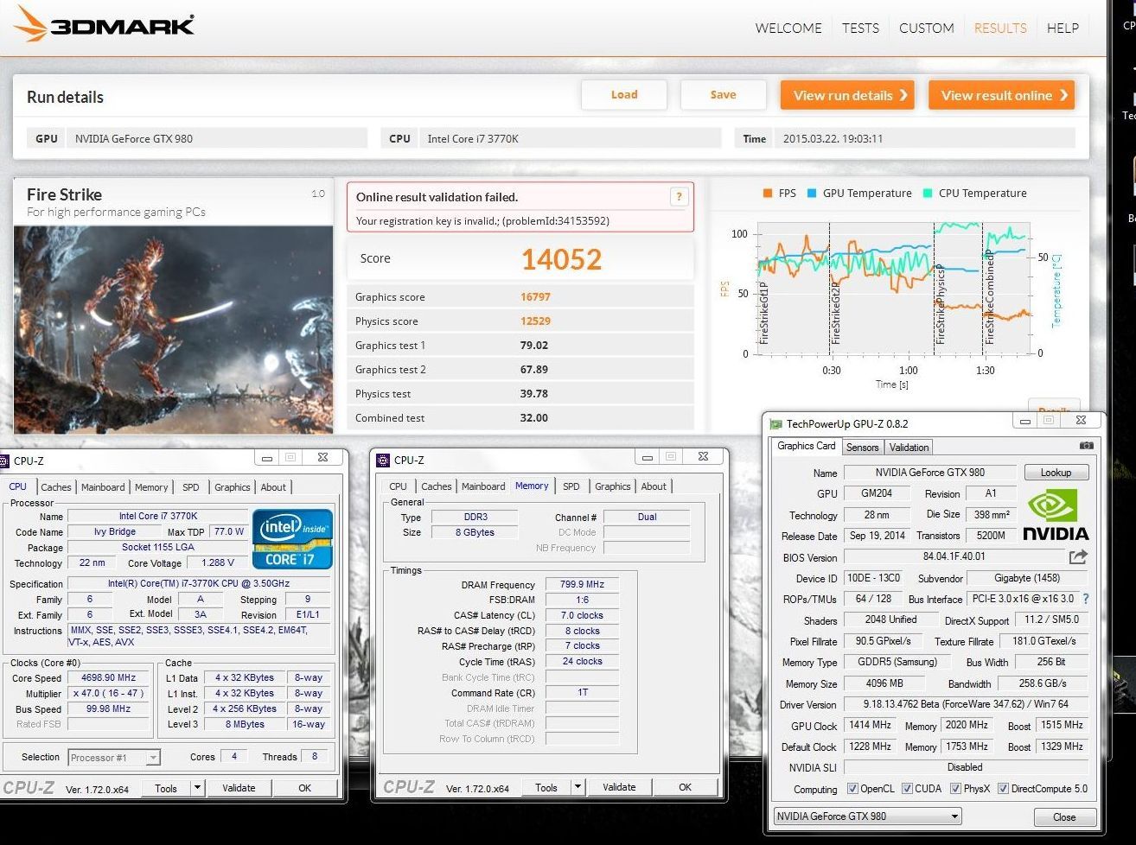Click the Close button in GPU-Z
This screenshot has width=1136, height=845.
tap(1065, 817)
